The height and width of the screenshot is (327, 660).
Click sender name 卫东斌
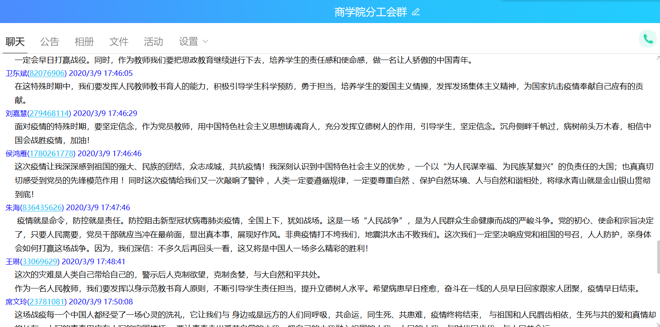coord(16,73)
